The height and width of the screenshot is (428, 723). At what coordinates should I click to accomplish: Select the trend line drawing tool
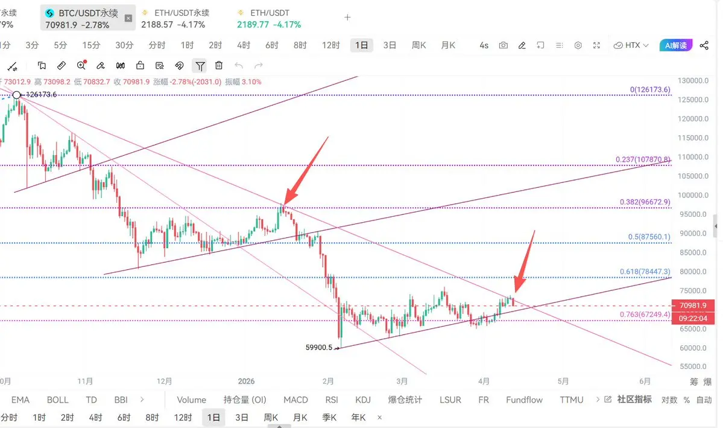[13, 66]
